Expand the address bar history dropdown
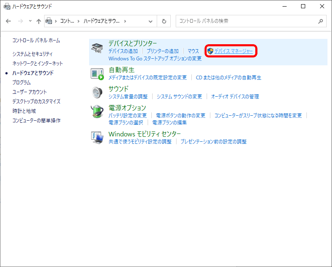Image resolution: width=332 pixels, height=267 pixels. click(151, 21)
